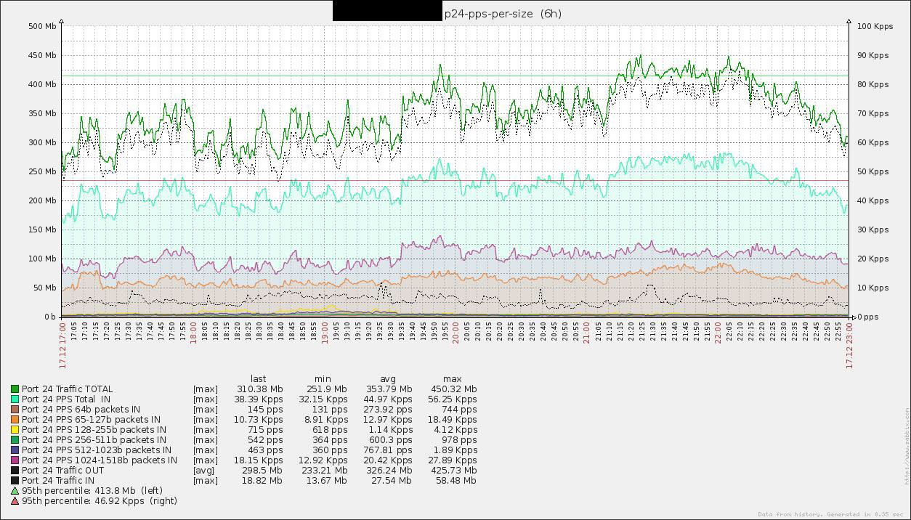
Task: Click the avg column header in the legend
Action: (x=388, y=379)
